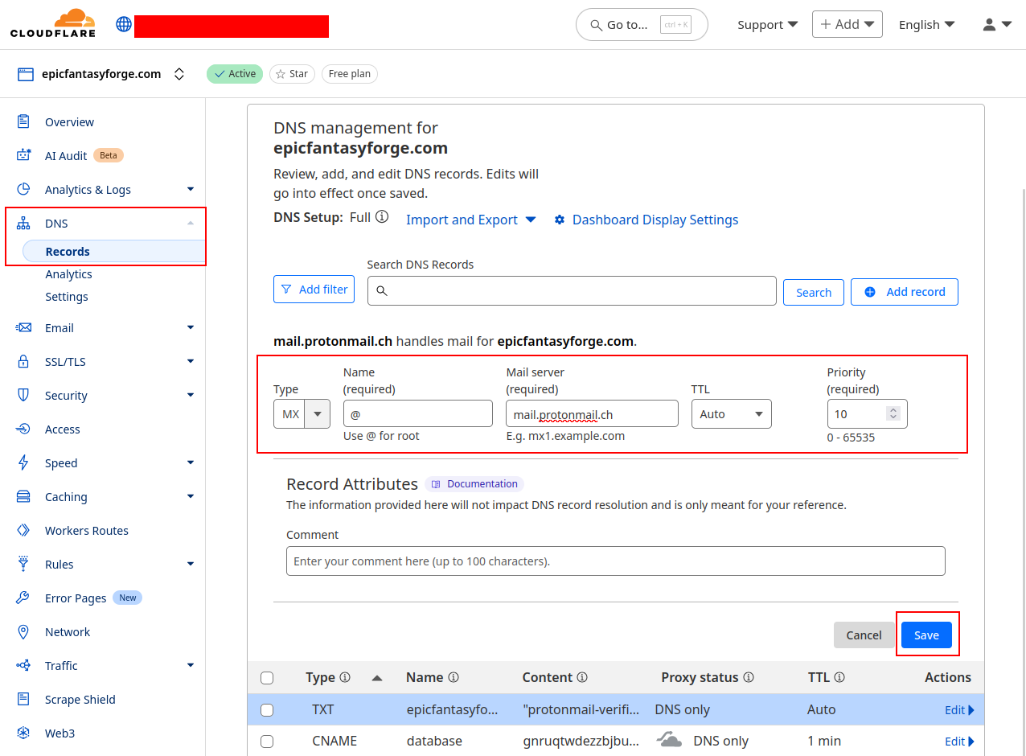Click the Workers Routes diamond icon
1026x756 pixels.
click(23, 530)
